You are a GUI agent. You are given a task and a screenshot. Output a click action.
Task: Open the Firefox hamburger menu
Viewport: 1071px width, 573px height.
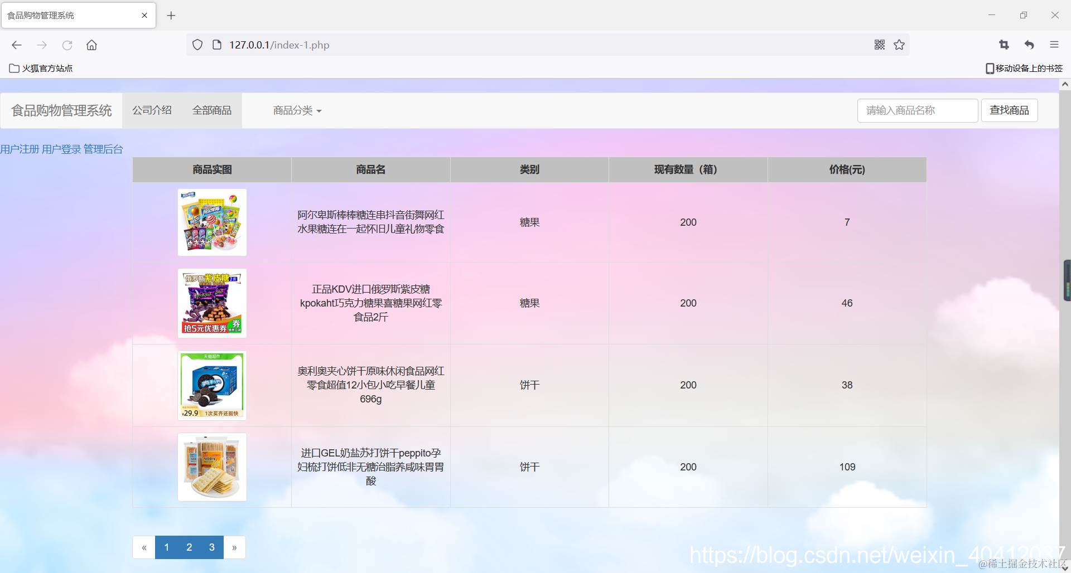(1054, 45)
